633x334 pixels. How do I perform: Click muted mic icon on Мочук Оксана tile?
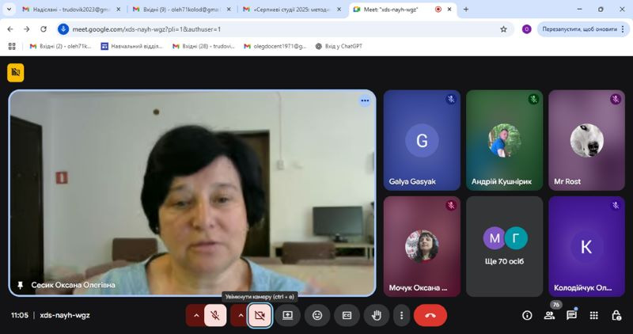click(451, 206)
